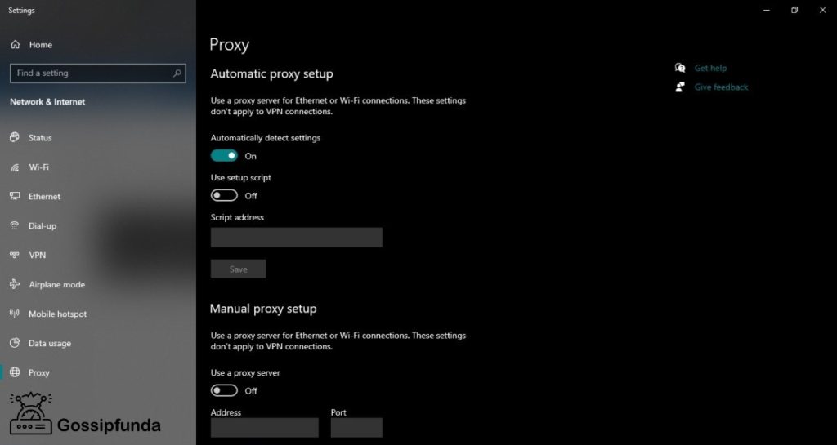This screenshot has height=445, width=837.
Task: Click the Give feedback person icon
Action: [x=680, y=87]
